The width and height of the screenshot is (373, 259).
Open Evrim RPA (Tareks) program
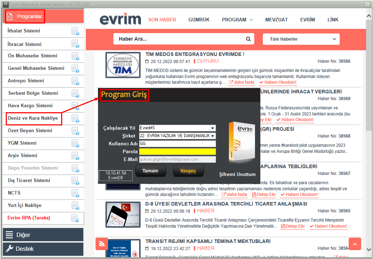tap(29, 218)
